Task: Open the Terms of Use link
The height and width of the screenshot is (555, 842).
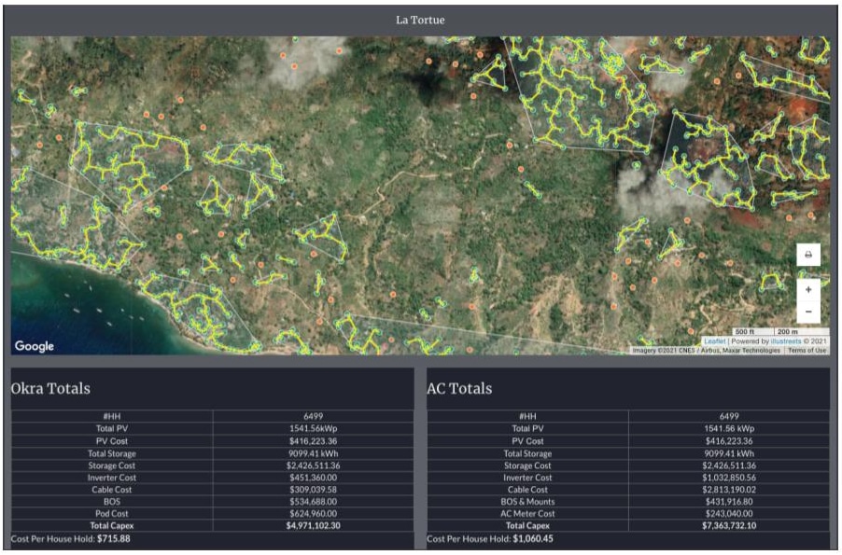Action: pyautogui.click(x=807, y=351)
